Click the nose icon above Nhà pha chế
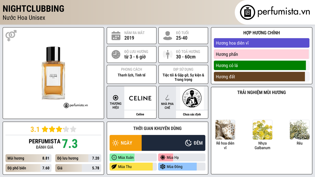This screenshot has width=315, height=177. pyautogui.click(x=167, y=98)
